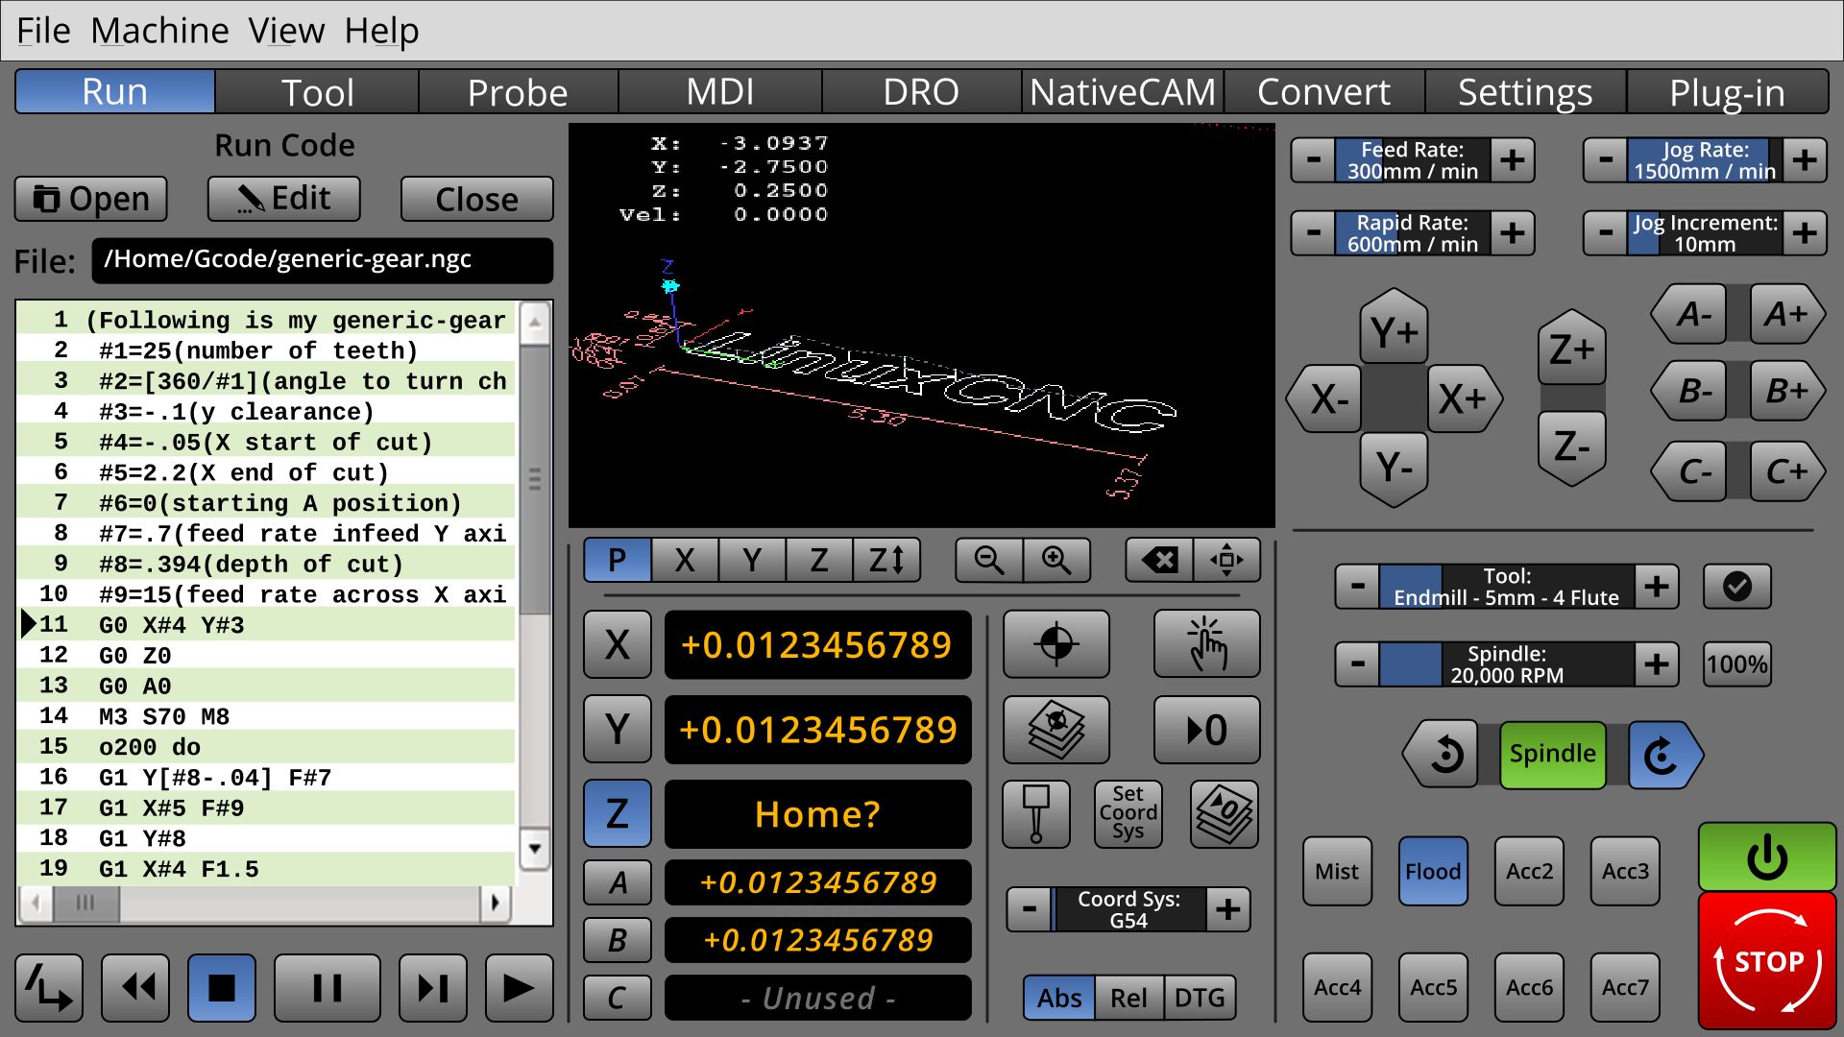Click the Spindle RPM slider bar

[1507, 663]
